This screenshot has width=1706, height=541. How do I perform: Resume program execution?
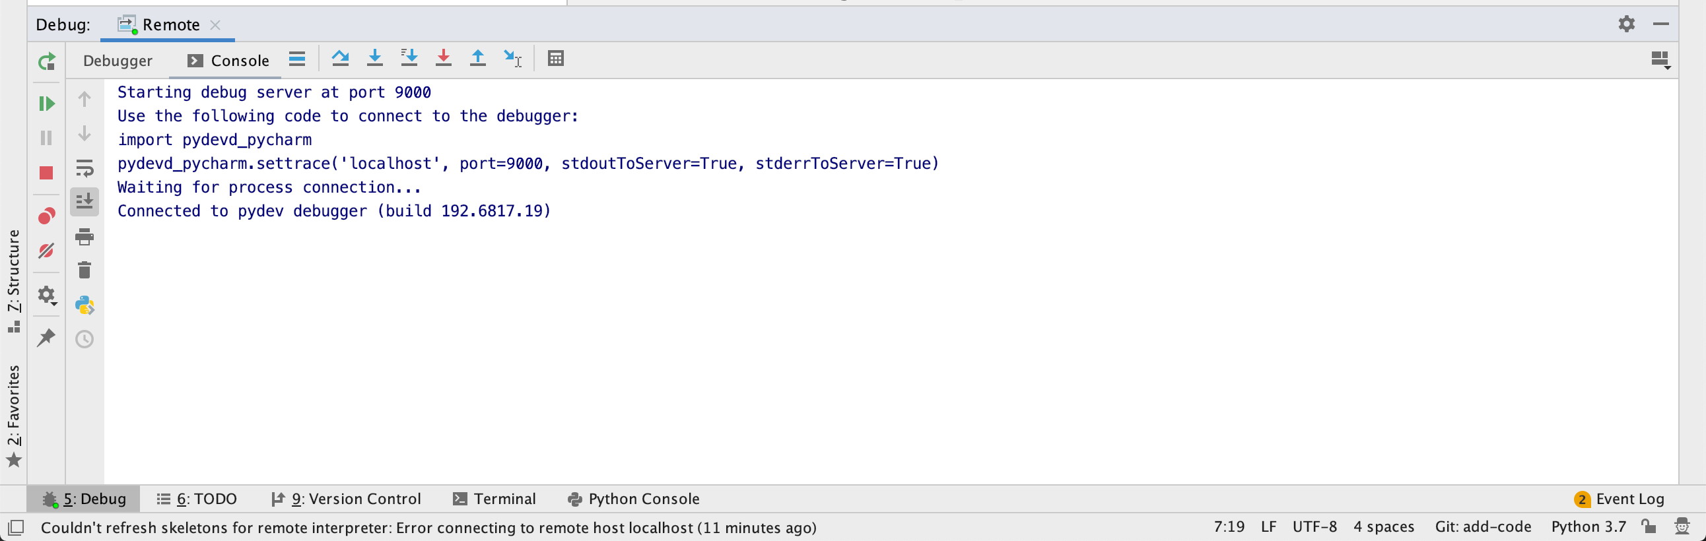click(x=46, y=104)
